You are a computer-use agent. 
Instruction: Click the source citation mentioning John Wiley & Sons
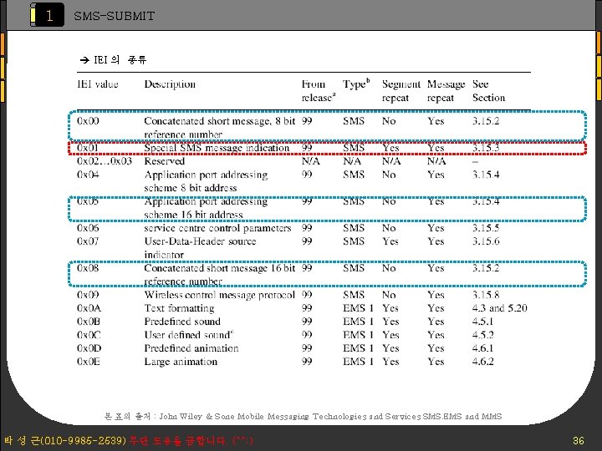click(304, 417)
